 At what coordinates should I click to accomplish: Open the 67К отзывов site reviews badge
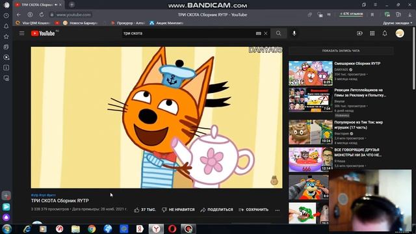click(x=351, y=14)
